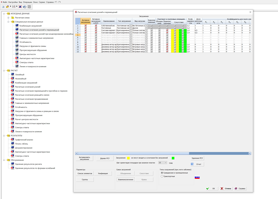This screenshot has height=199, width=278.
Task: Collapse the Обслуживание tree node
Action: pyautogui.click(x=4, y=160)
